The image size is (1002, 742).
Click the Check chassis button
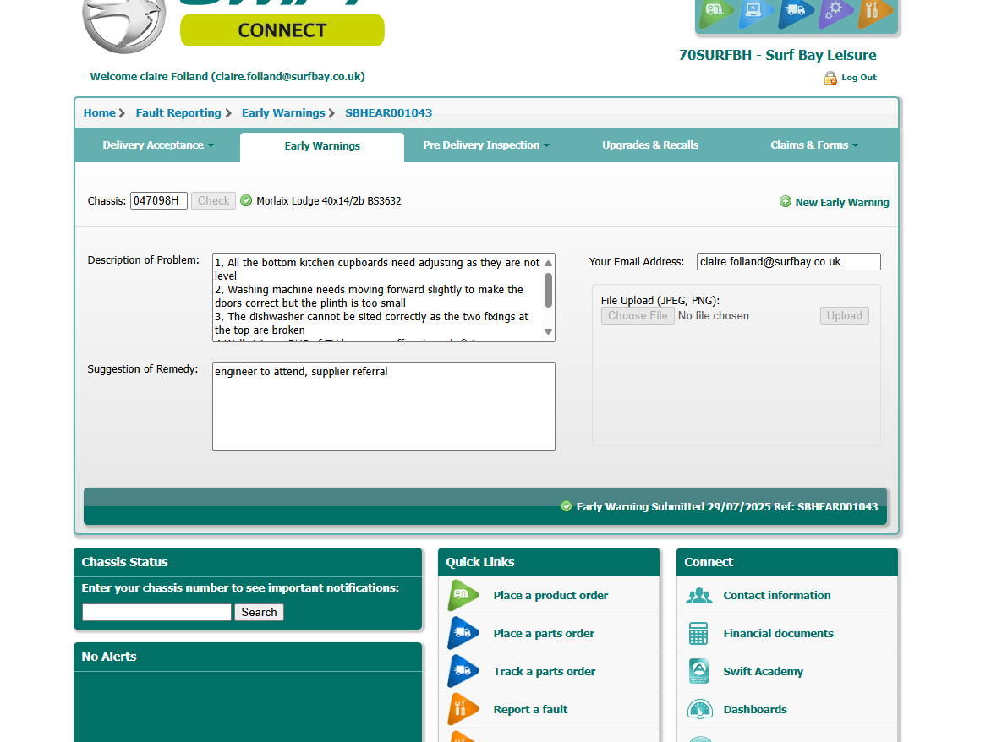pos(213,200)
